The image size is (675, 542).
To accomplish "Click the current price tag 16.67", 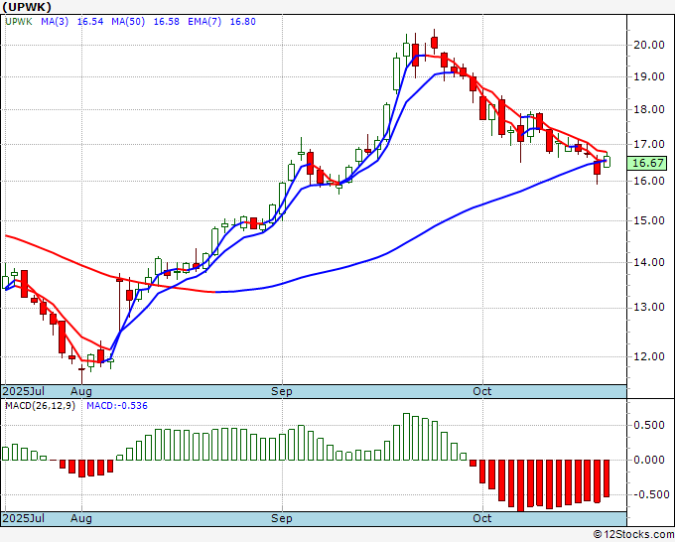I will tap(647, 163).
